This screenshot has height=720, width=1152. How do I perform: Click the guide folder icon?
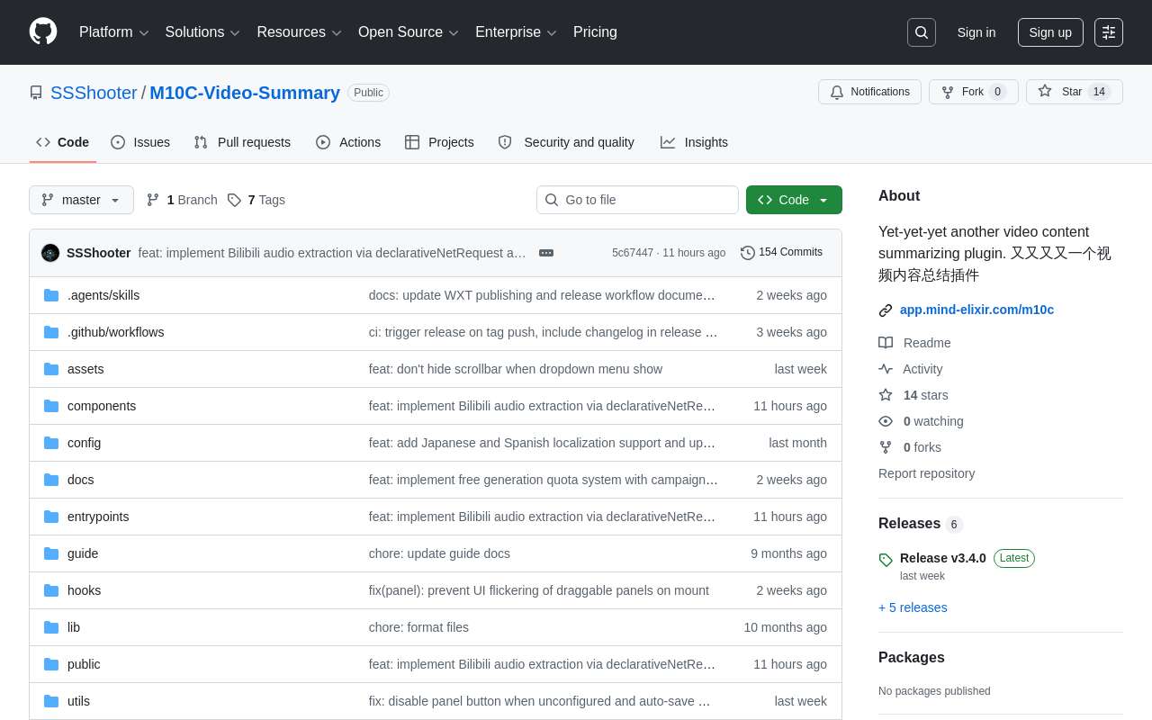pos(51,553)
